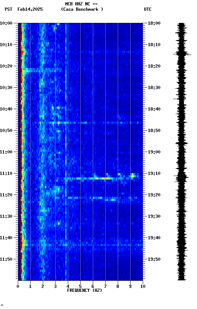Click the '19:50' UTC time label
197x309 pixels.
pos(154,259)
